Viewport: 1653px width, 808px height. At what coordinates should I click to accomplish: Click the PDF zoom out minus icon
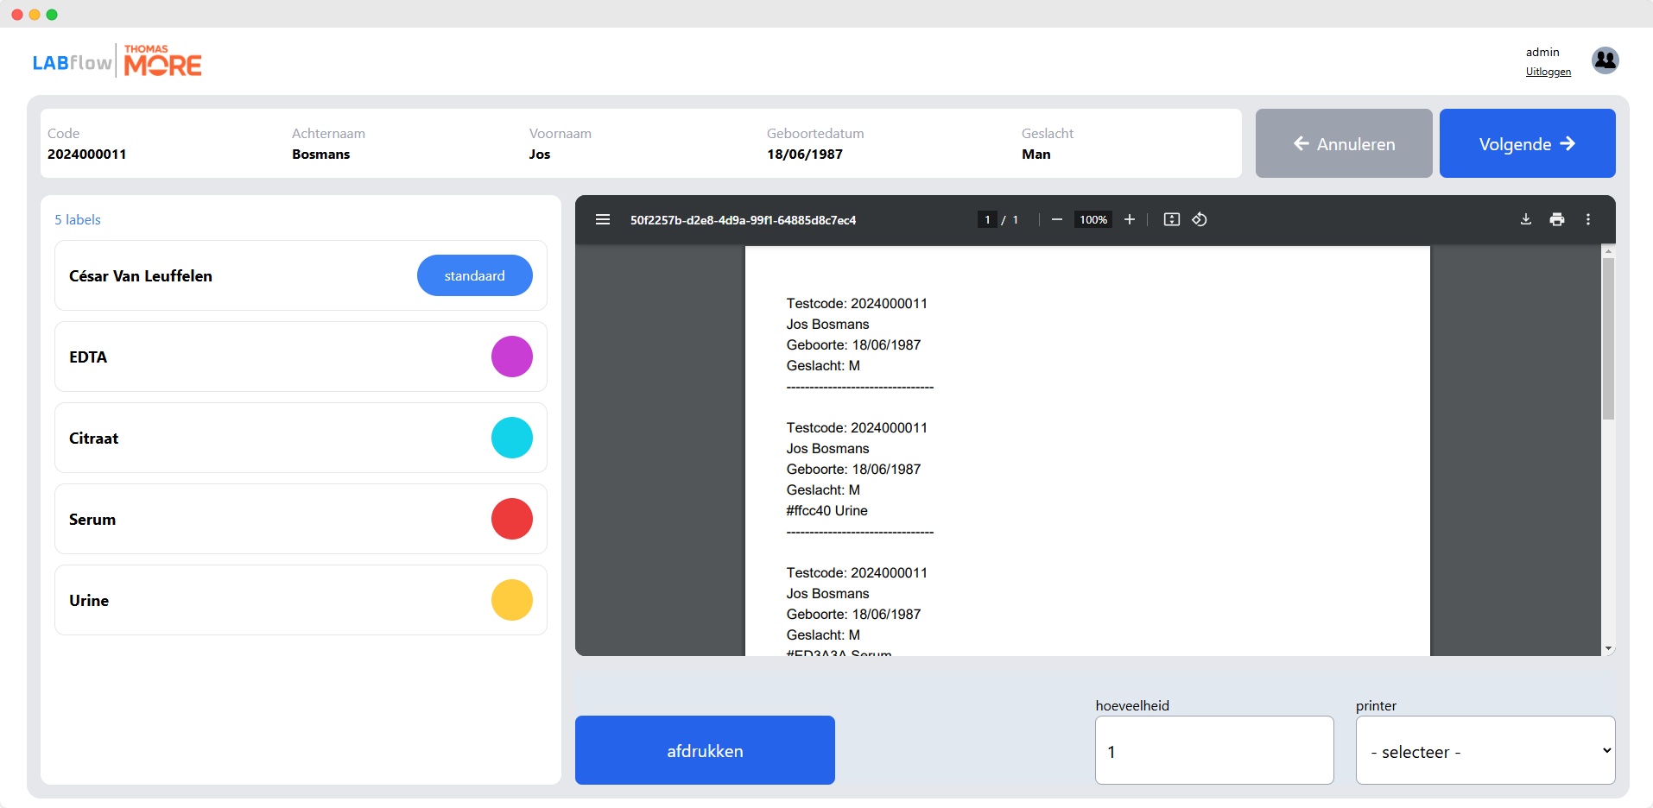click(1056, 220)
